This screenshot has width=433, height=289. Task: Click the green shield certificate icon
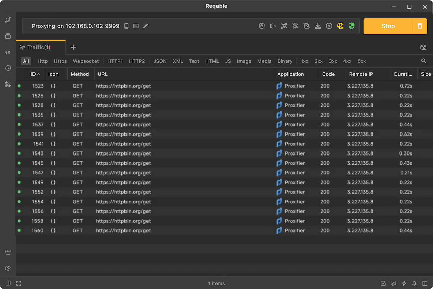pos(351,26)
